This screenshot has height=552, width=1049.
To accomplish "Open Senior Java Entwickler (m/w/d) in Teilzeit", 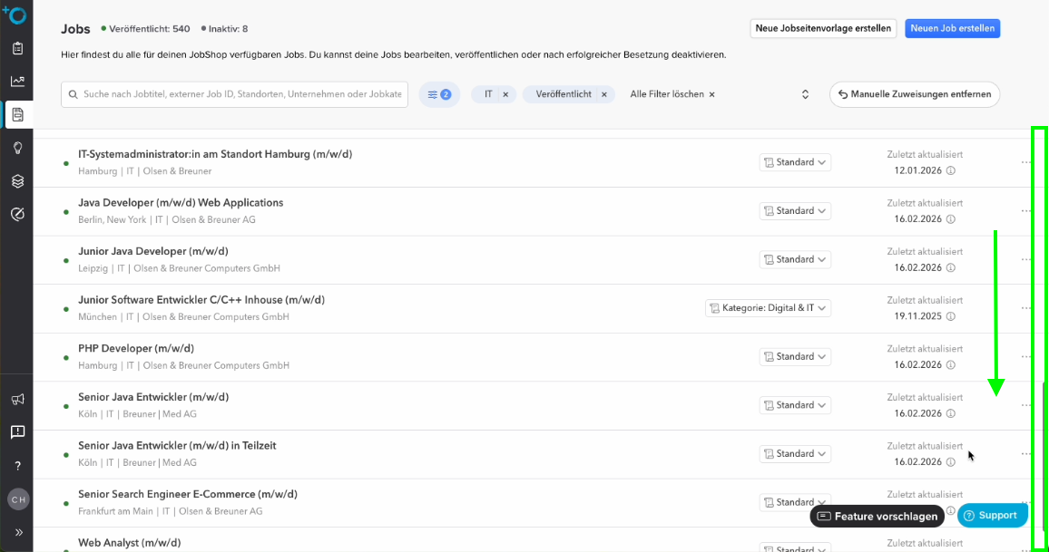I will click(x=177, y=446).
